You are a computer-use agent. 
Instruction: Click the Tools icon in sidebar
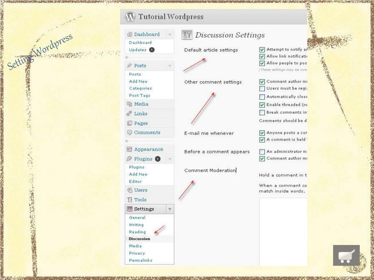[130, 199]
